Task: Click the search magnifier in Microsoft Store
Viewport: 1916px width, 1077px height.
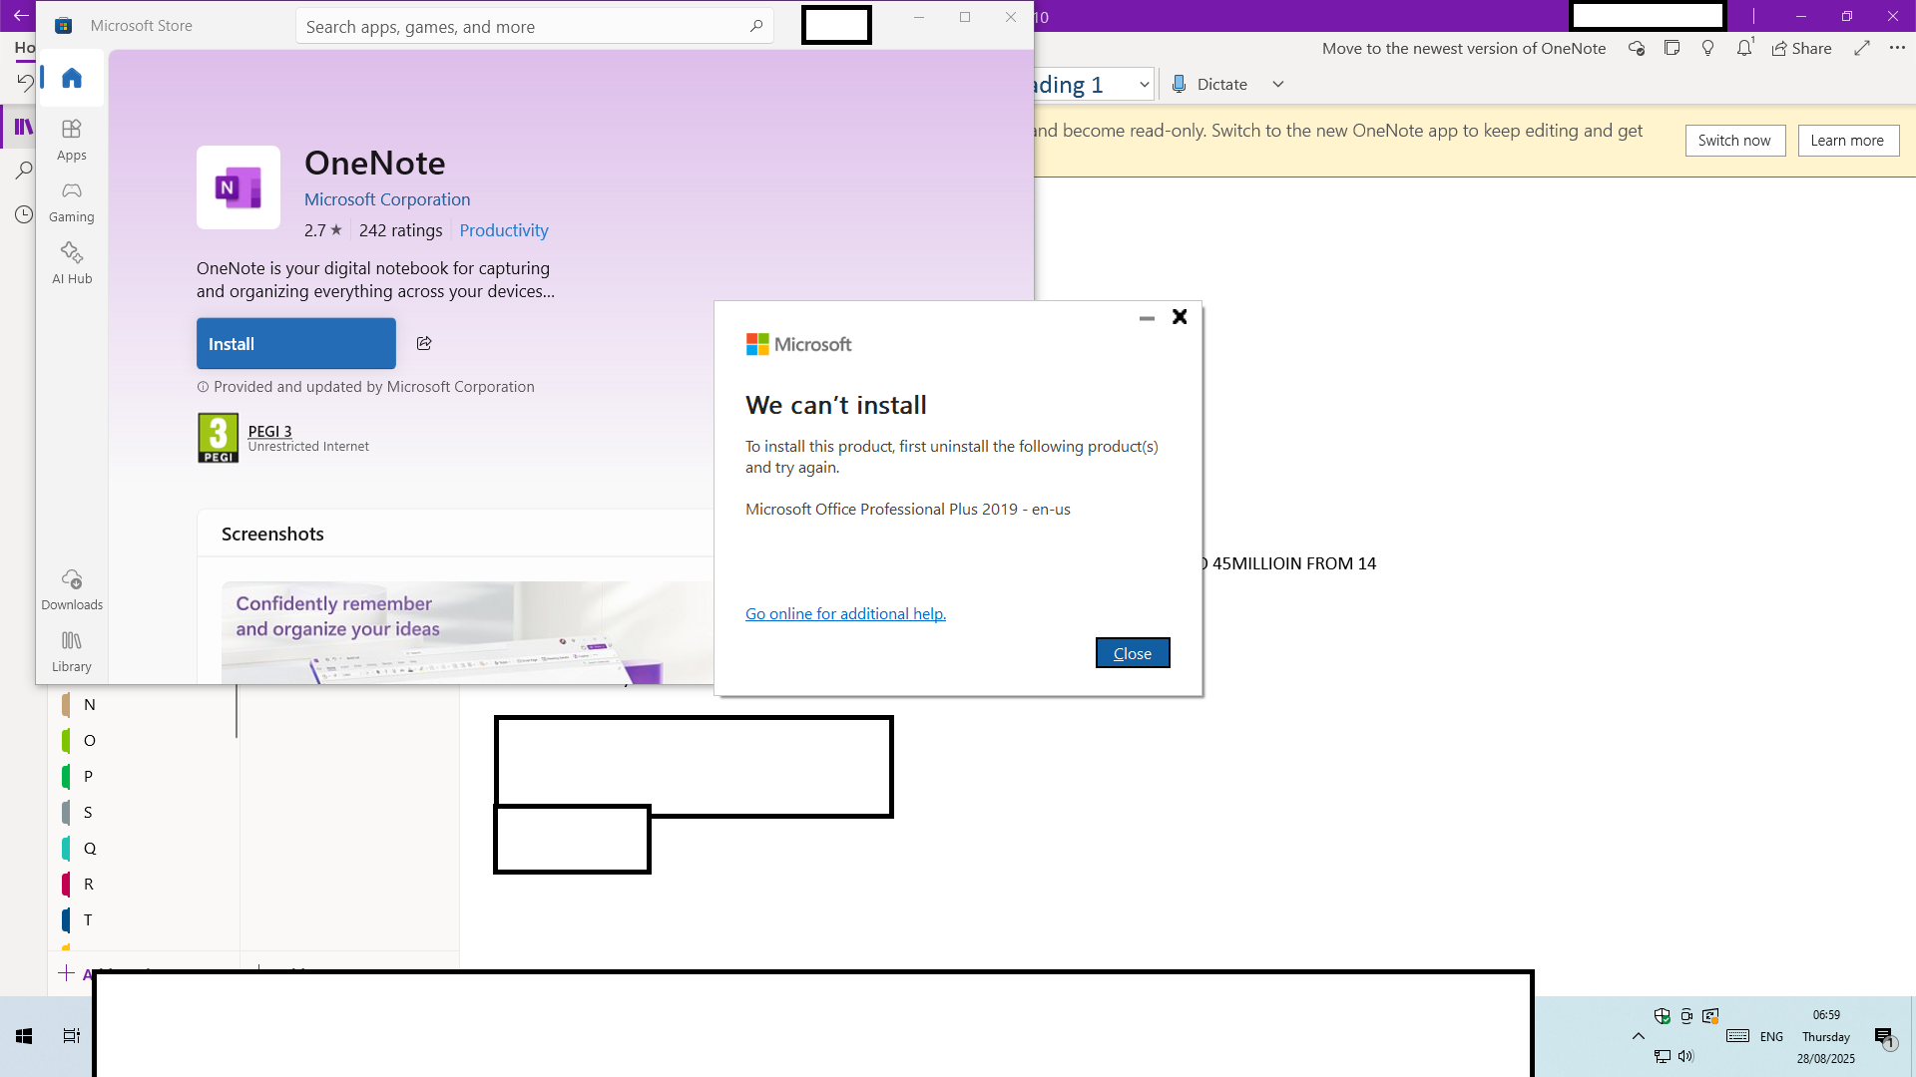Action: [756, 26]
